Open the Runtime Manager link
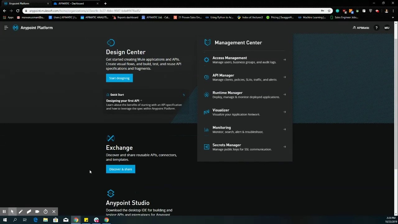This screenshot has width=398, height=224. (227, 93)
